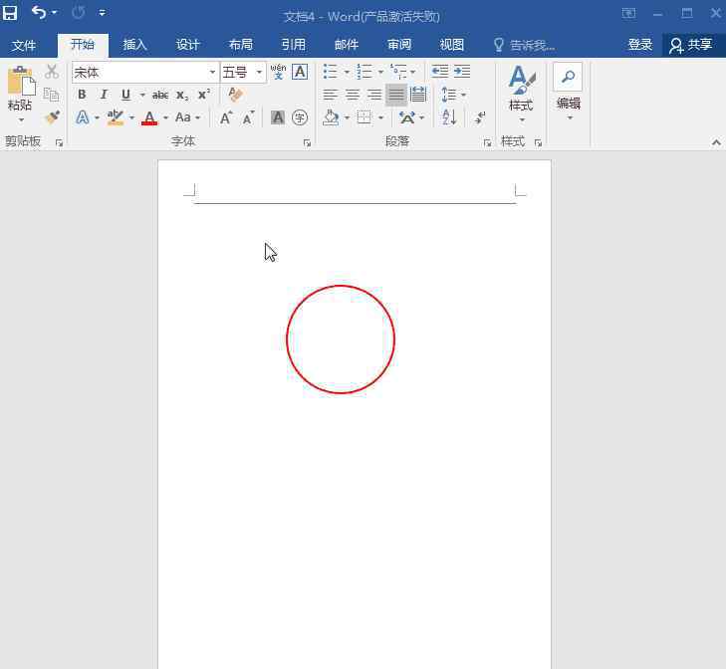Switch to the 设计 tab

tap(187, 45)
